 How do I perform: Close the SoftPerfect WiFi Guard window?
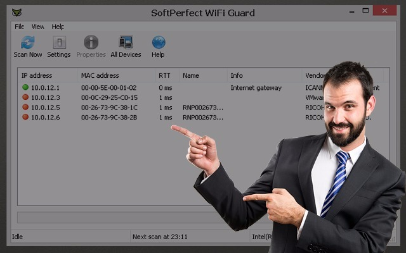coord(385,11)
